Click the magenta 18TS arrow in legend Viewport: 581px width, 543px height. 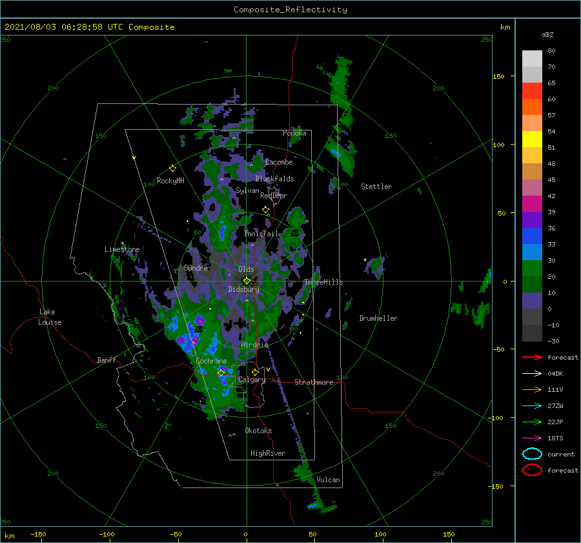tap(532, 438)
